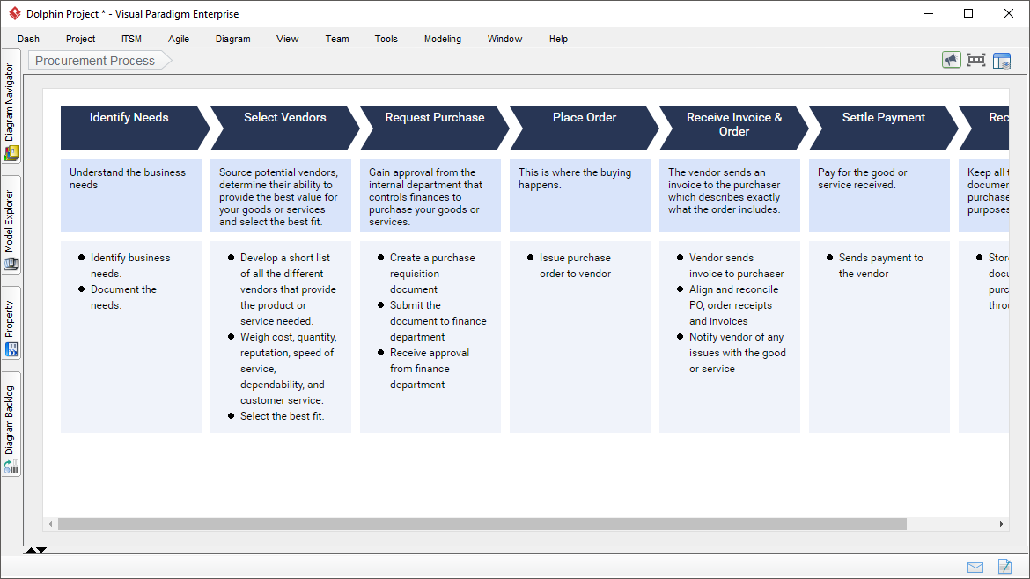Open the Help menu
1030x579 pixels.
pos(558,39)
